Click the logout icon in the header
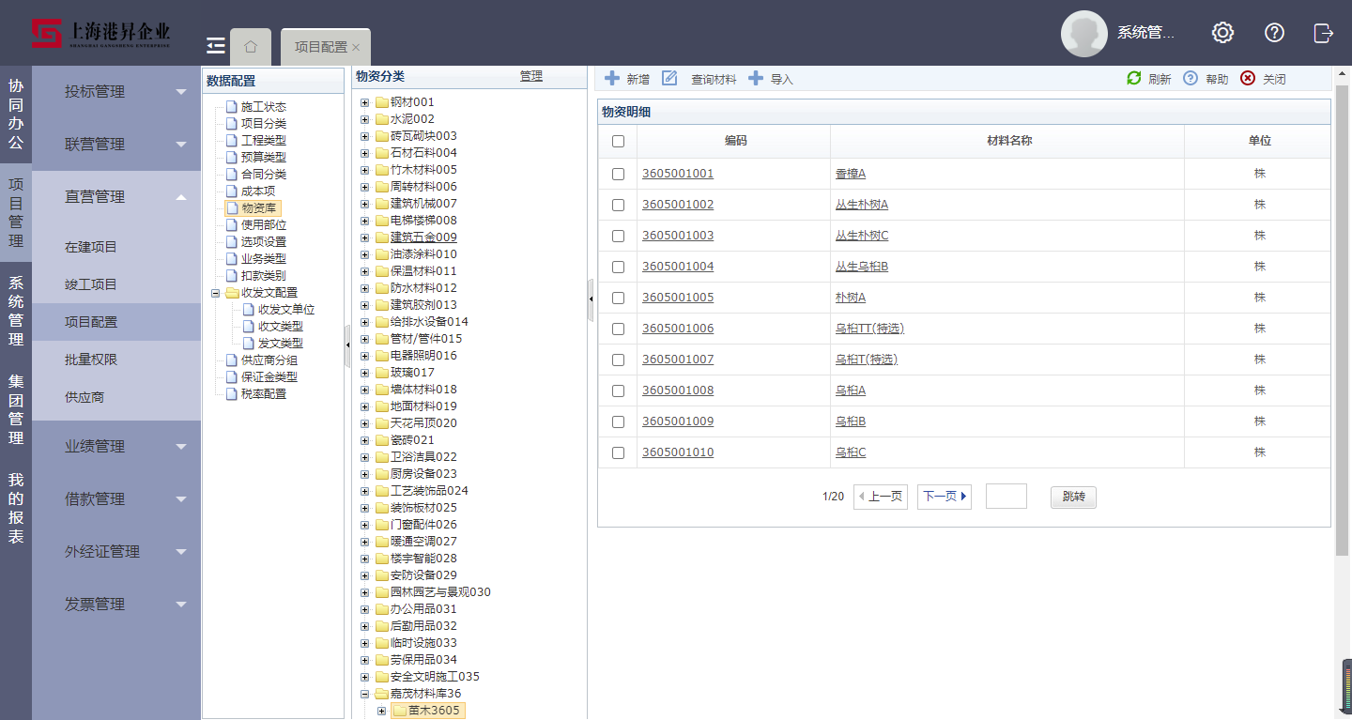 pos(1324,33)
